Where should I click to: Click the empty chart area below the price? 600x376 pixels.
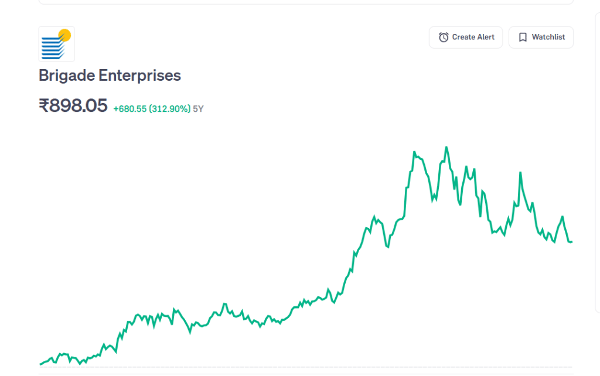point(176,205)
